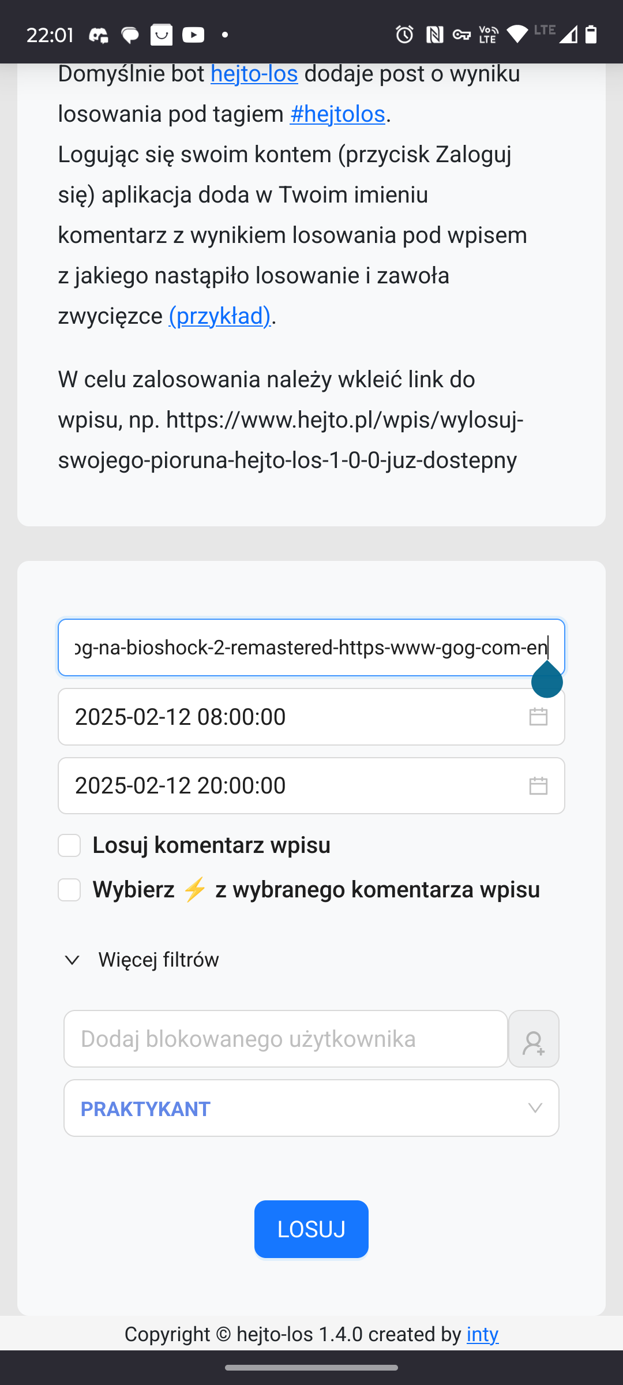Tap the YouTube notification icon
The image size is (623, 1385).
tap(193, 35)
